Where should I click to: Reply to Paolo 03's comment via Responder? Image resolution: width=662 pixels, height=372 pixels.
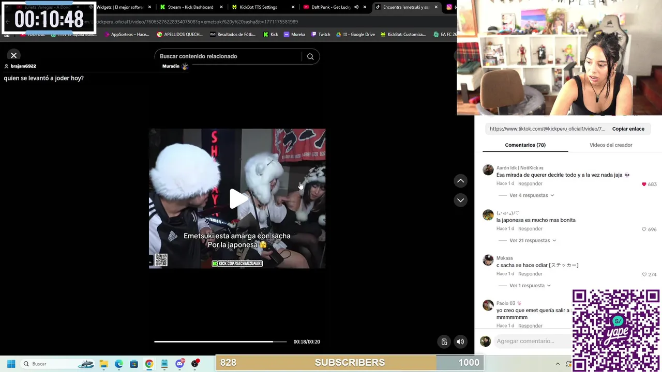click(530, 326)
